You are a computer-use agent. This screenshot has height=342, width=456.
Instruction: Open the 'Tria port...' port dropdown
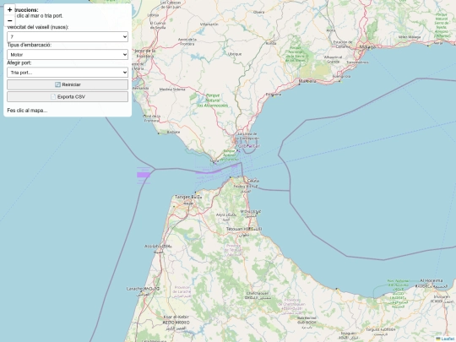[68, 73]
